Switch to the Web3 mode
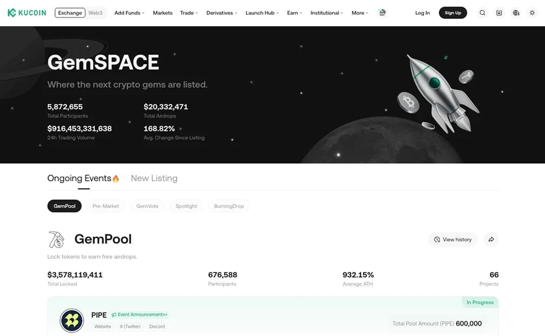Viewport: 545px width, 336px height. [x=96, y=12]
